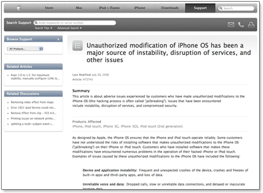Open the Store tab
Screen dimensions: 263x193
pos(49,8)
